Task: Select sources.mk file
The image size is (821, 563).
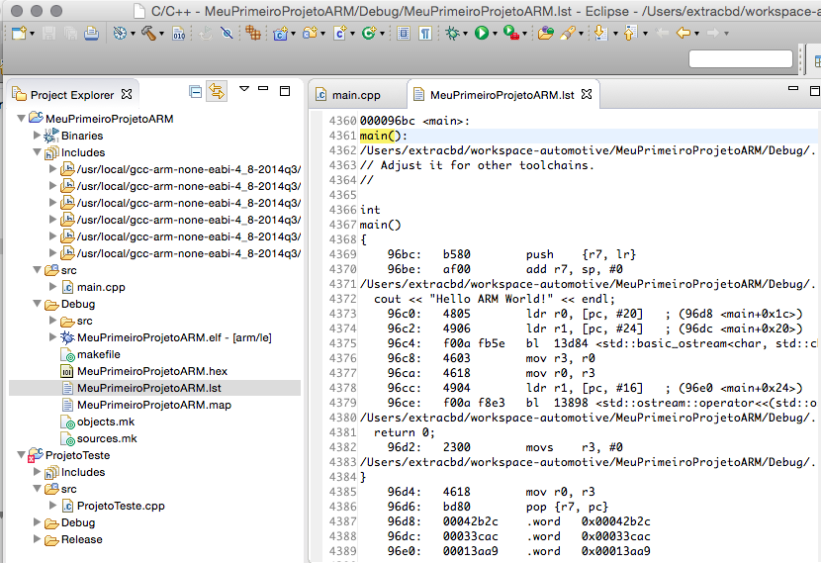Action: click(x=107, y=438)
